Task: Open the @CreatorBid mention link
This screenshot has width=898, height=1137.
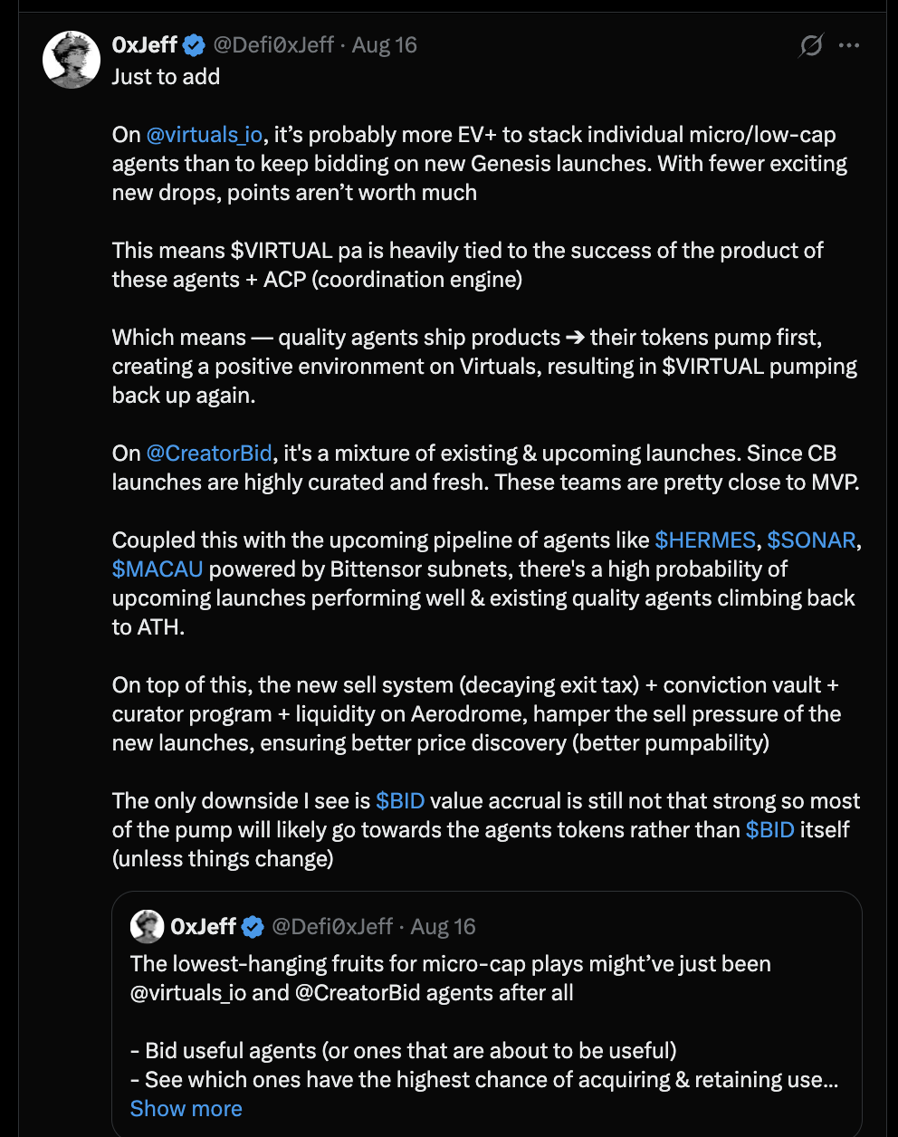Action: 209,454
